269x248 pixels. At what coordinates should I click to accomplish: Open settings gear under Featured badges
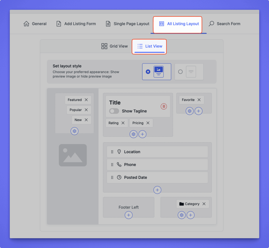click(x=74, y=131)
